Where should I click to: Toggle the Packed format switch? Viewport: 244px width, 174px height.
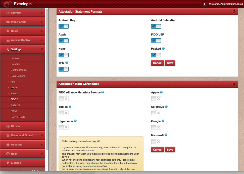(x=156, y=55)
